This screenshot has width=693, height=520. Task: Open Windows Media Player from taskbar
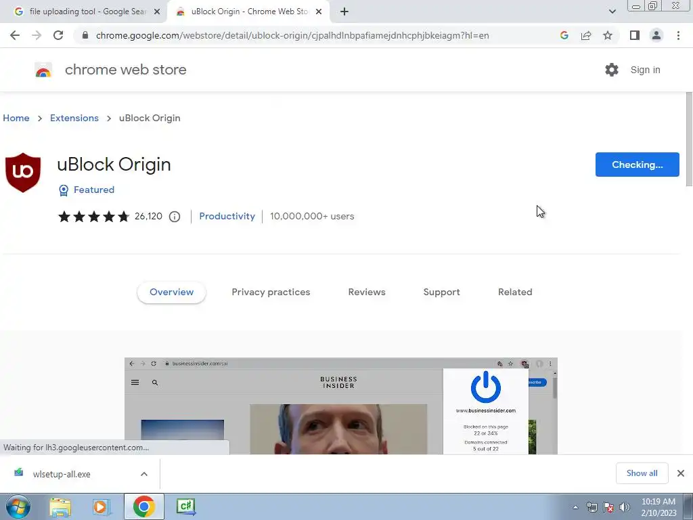[102, 506]
